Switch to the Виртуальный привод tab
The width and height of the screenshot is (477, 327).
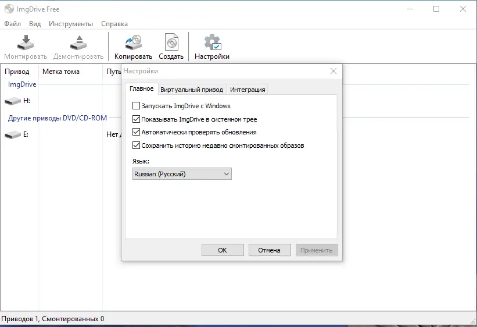pyautogui.click(x=192, y=90)
